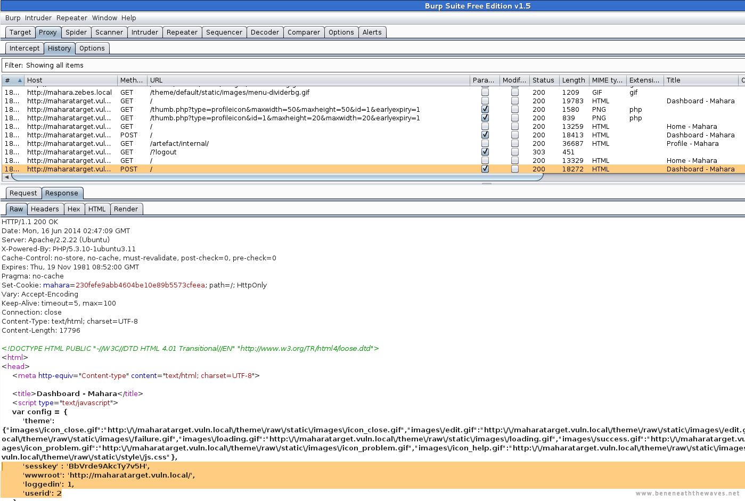The image size is (745, 501).
Task: Switch to the Scanner tab
Action: pyautogui.click(x=109, y=32)
